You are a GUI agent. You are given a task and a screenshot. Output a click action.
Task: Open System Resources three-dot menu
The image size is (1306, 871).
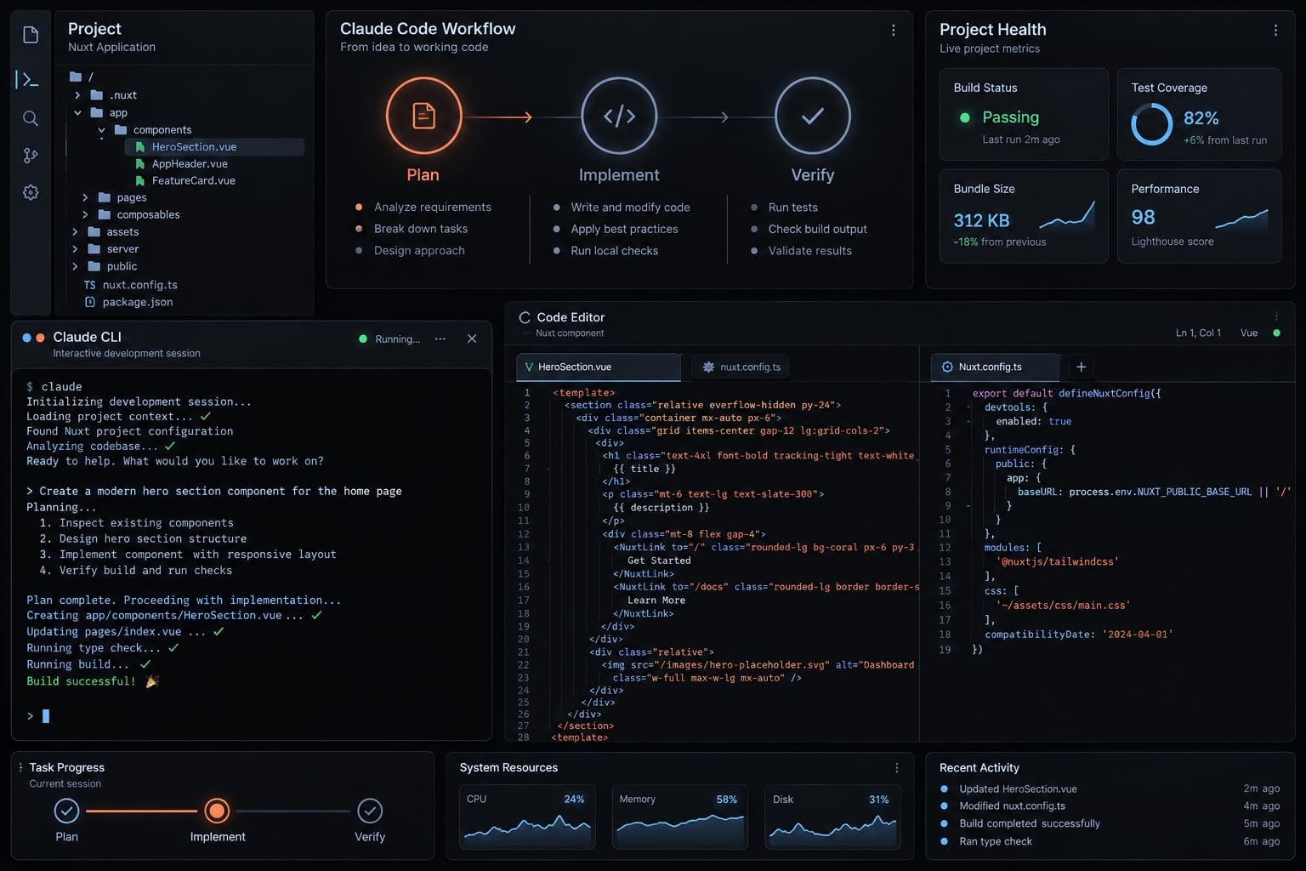(x=896, y=767)
